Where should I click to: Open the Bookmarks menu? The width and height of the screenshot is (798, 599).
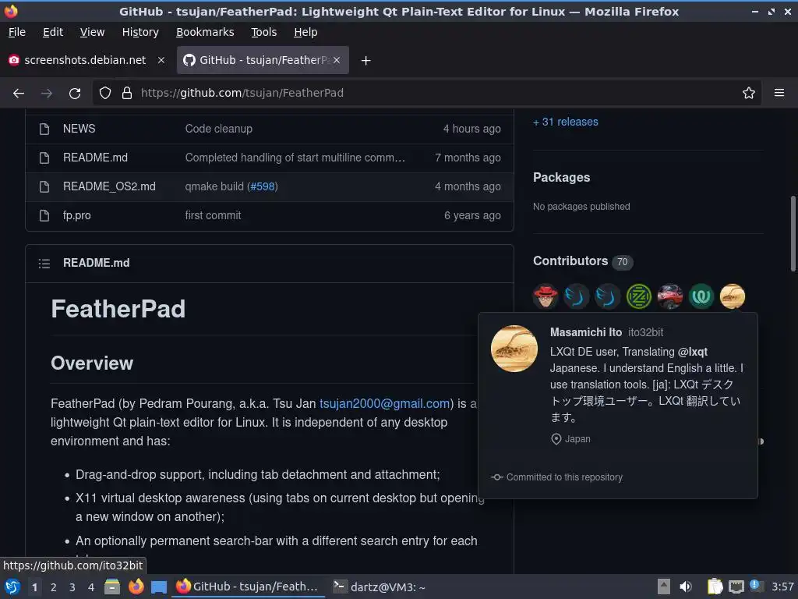(205, 32)
